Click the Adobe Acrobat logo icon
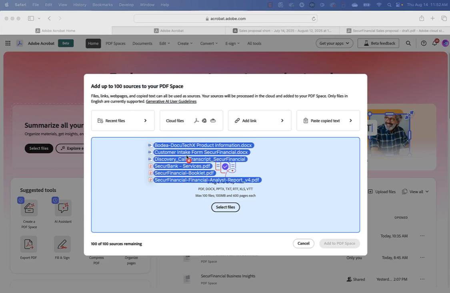Viewport: 450px width, 293px height. pos(20,43)
